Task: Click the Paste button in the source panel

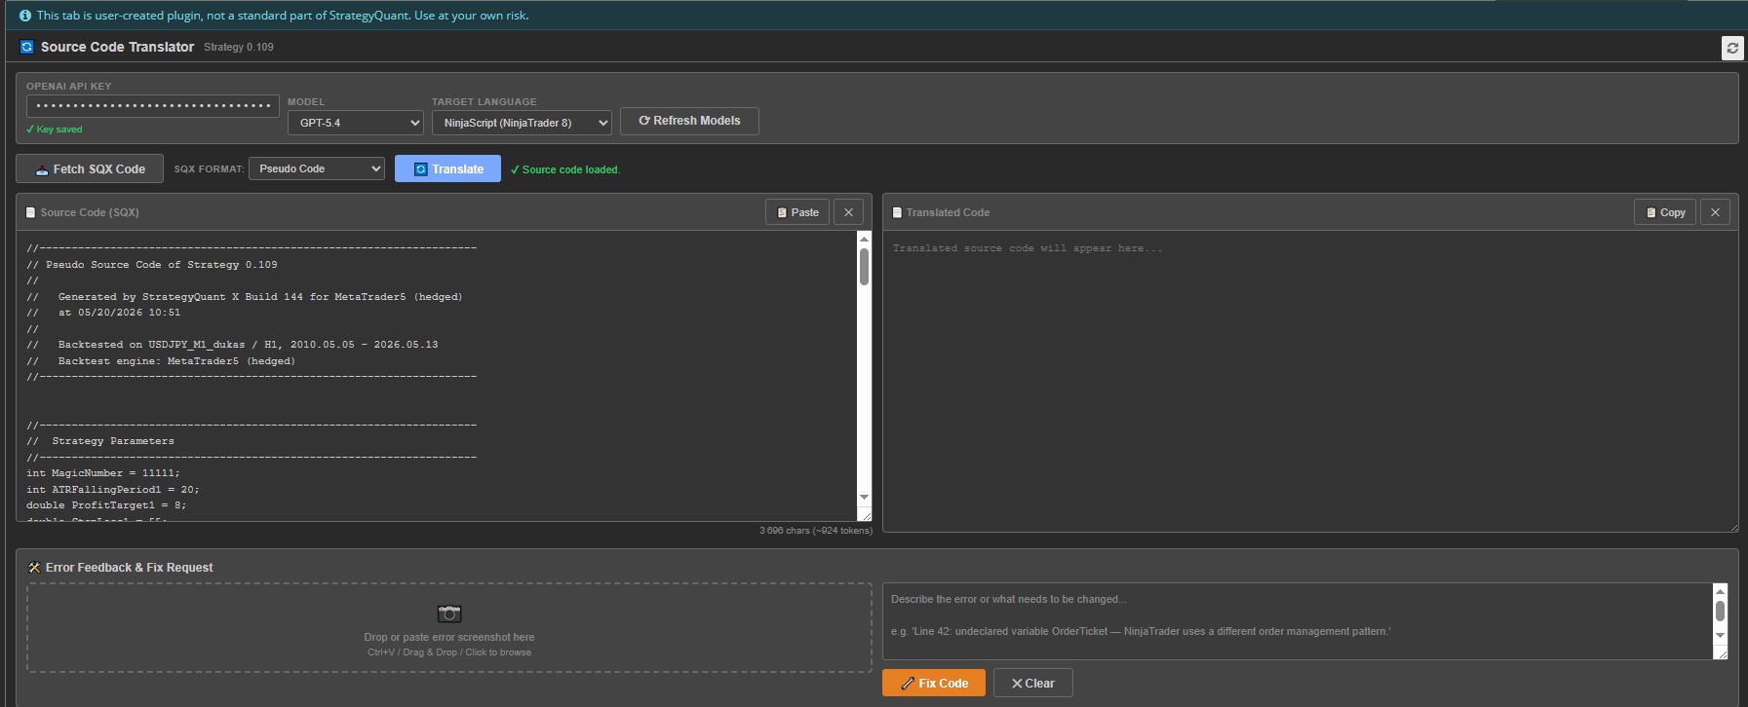Action: (x=797, y=212)
